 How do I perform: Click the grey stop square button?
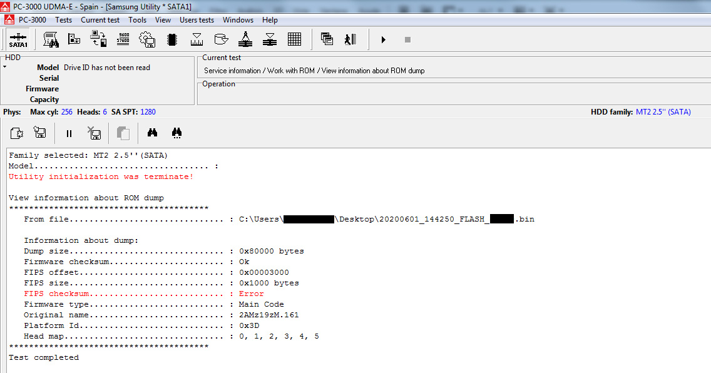click(407, 40)
